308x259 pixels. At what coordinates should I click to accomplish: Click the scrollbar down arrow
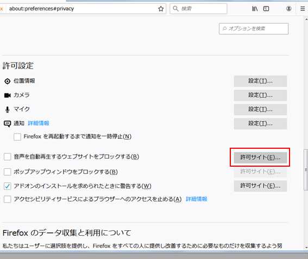coord(306,247)
